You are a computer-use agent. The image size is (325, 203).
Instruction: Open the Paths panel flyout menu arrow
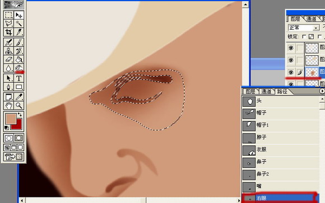[322, 91]
